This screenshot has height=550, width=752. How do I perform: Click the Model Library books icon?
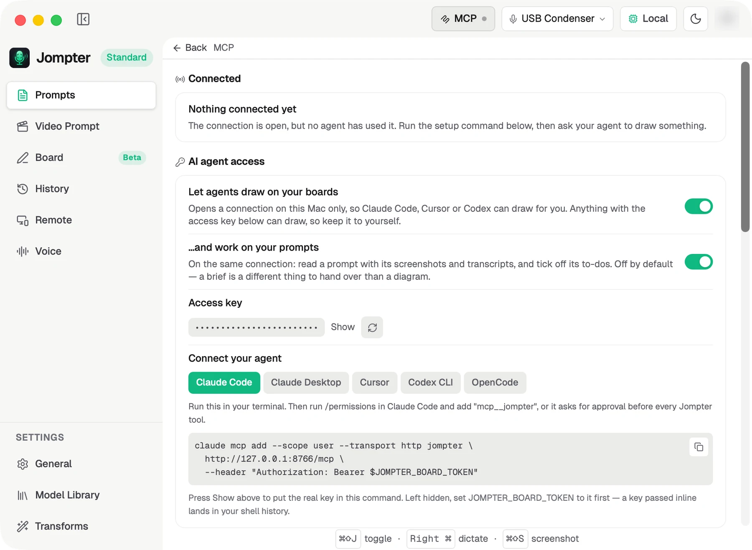click(x=23, y=495)
